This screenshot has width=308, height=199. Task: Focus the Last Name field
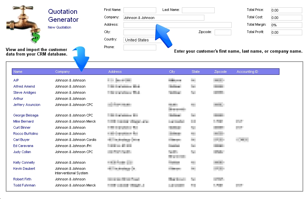pos(198,10)
